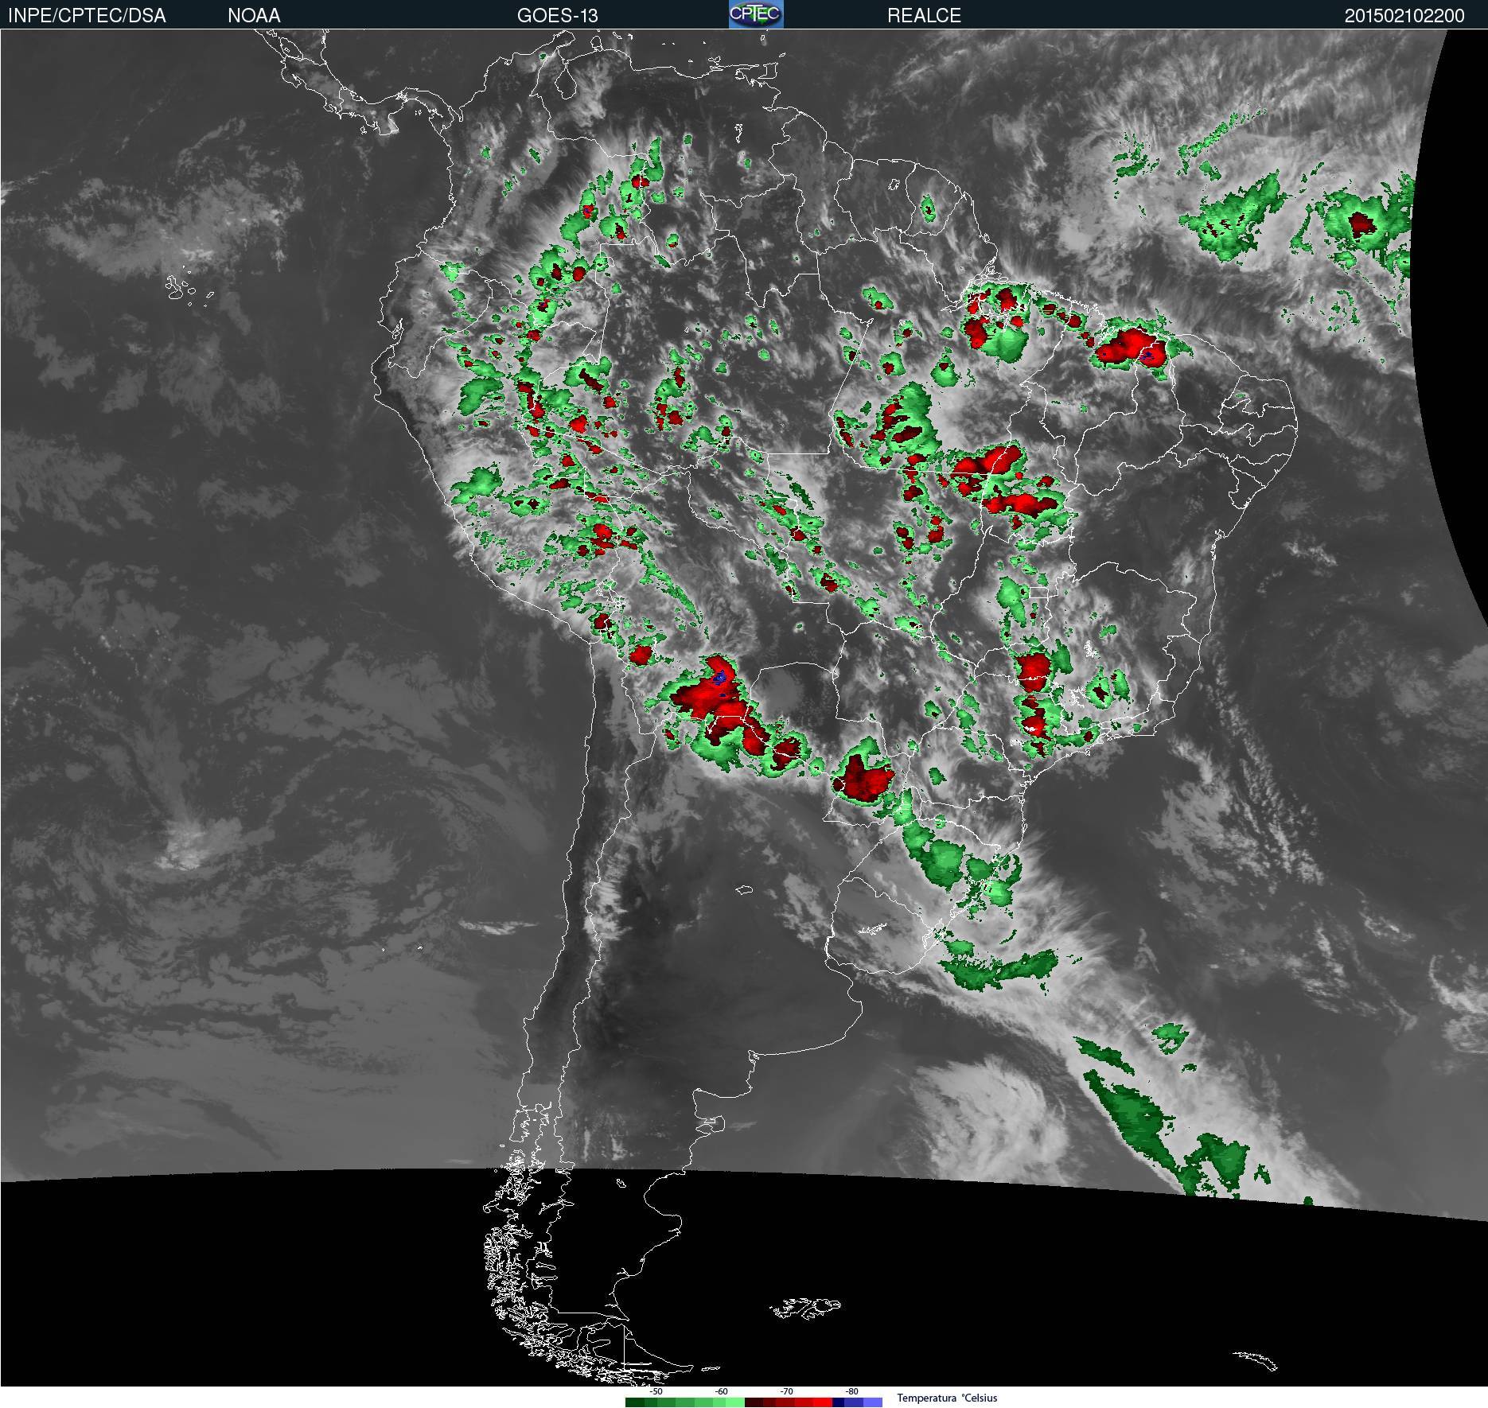Click the -50 legend label
The height and width of the screenshot is (1408, 1488).
point(656,1391)
